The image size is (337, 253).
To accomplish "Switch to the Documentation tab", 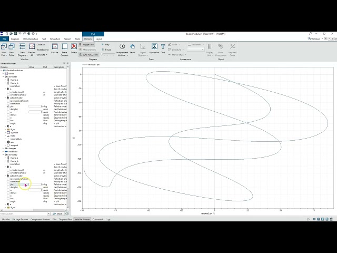I will (x=31, y=39).
